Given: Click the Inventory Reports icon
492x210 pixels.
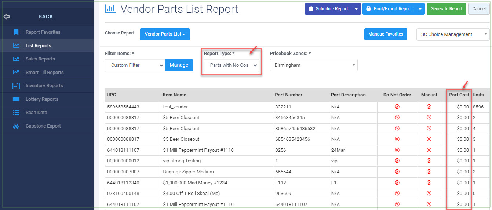Looking at the screenshot, I should pos(16,86).
